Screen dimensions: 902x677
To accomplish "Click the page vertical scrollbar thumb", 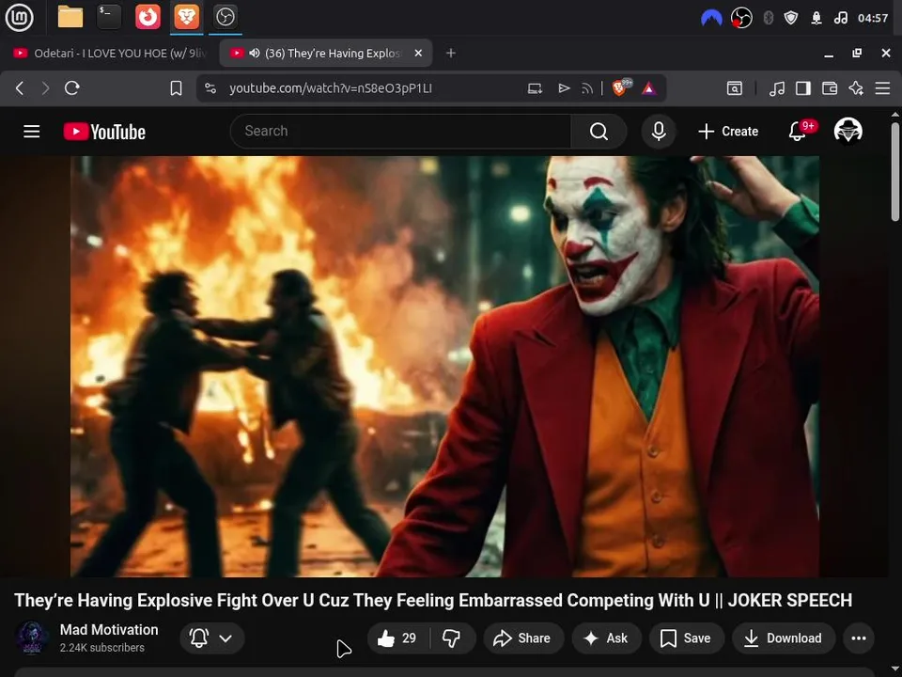I will point(895,171).
